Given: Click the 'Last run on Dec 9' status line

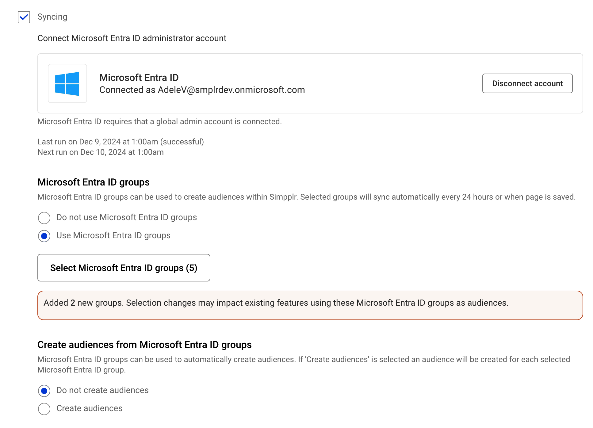Looking at the screenshot, I should pos(121,142).
